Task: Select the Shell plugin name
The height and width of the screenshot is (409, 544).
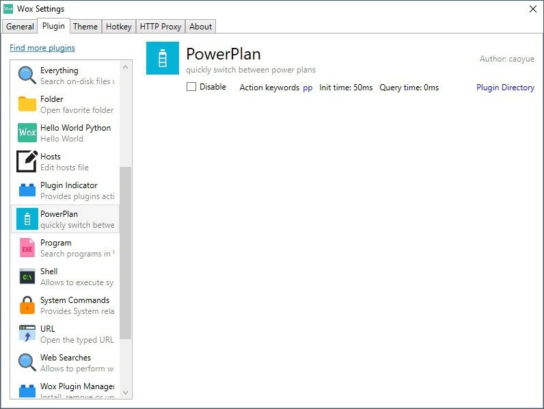Action: (x=49, y=272)
